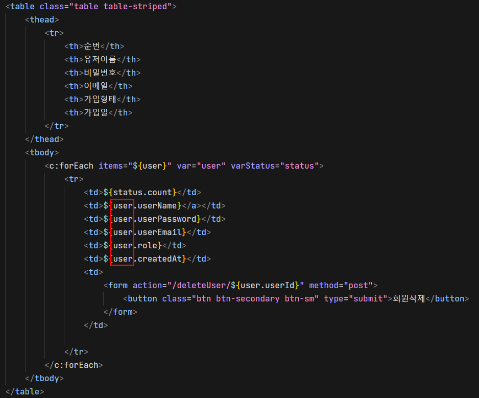
Task: Click the 회원삭제 button text
Action: [409, 299]
